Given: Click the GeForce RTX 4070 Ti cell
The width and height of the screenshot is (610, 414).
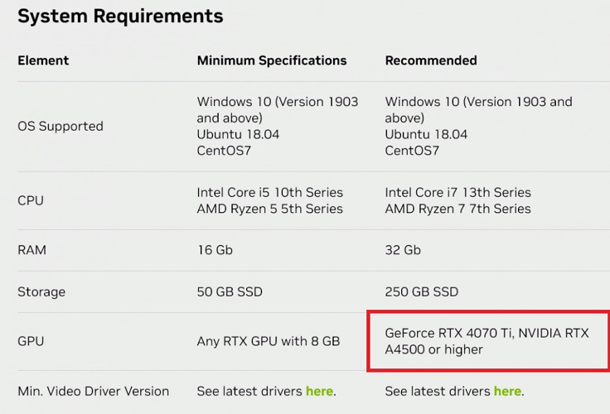Looking at the screenshot, I should pyautogui.click(x=487, y=341).
